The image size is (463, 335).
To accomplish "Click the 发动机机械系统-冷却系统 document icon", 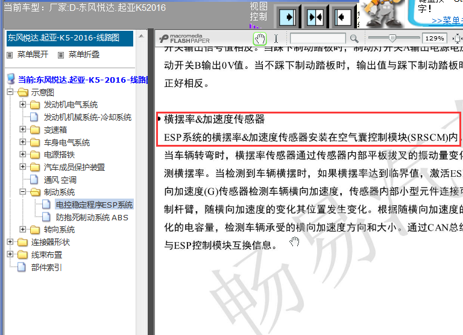I will (34, 117).
